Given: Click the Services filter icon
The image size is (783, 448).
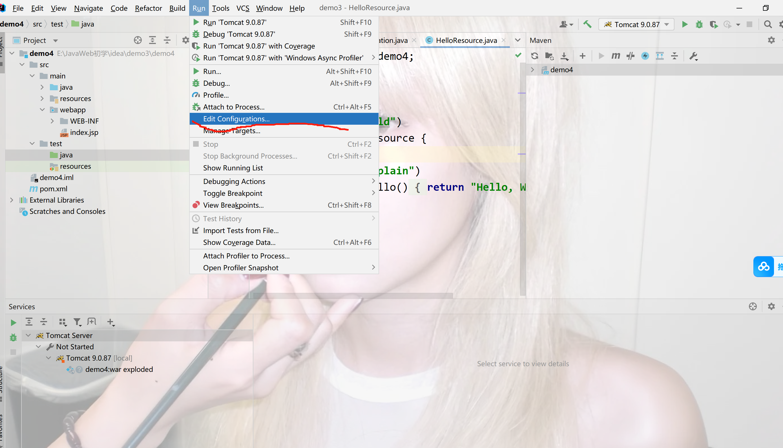Looking at the screenshot, I should pos(77,322).
